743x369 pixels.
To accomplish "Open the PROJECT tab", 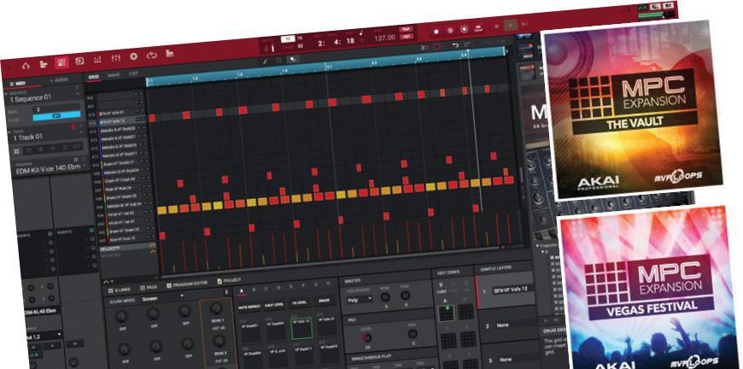I will pos(230,281).
